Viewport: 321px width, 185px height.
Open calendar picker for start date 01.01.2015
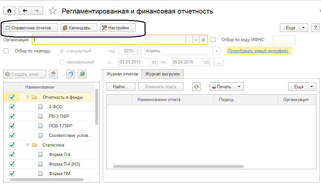pos(154,62)
